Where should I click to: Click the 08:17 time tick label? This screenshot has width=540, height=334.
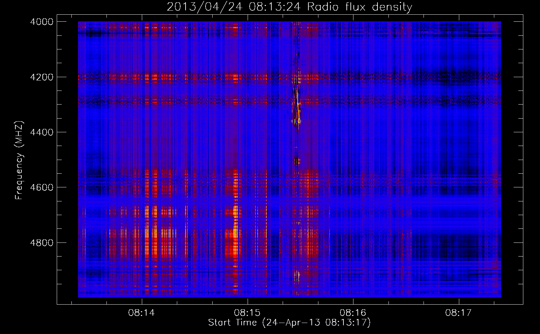(x=459, y=313)
